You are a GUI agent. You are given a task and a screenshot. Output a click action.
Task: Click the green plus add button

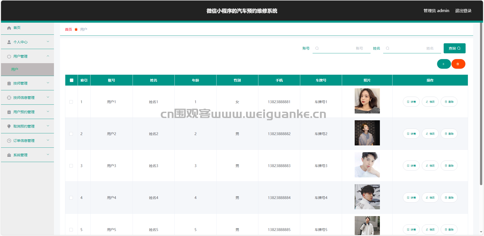point(444,64)
